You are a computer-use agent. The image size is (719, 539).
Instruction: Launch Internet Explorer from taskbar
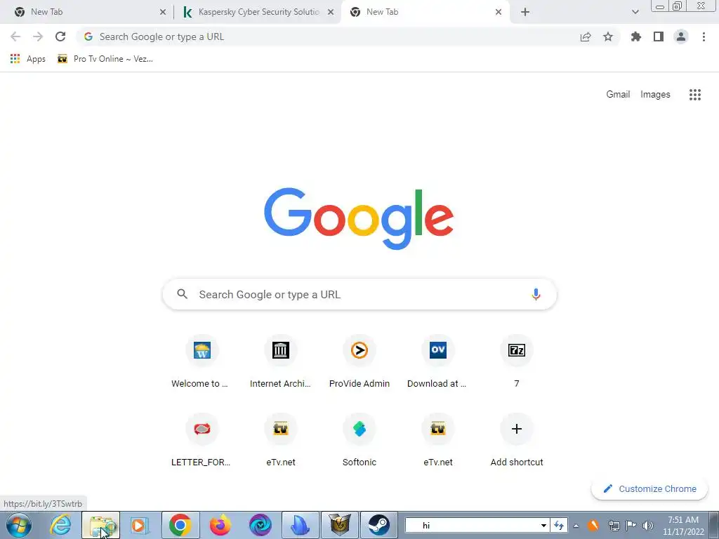tap(60, 525)
